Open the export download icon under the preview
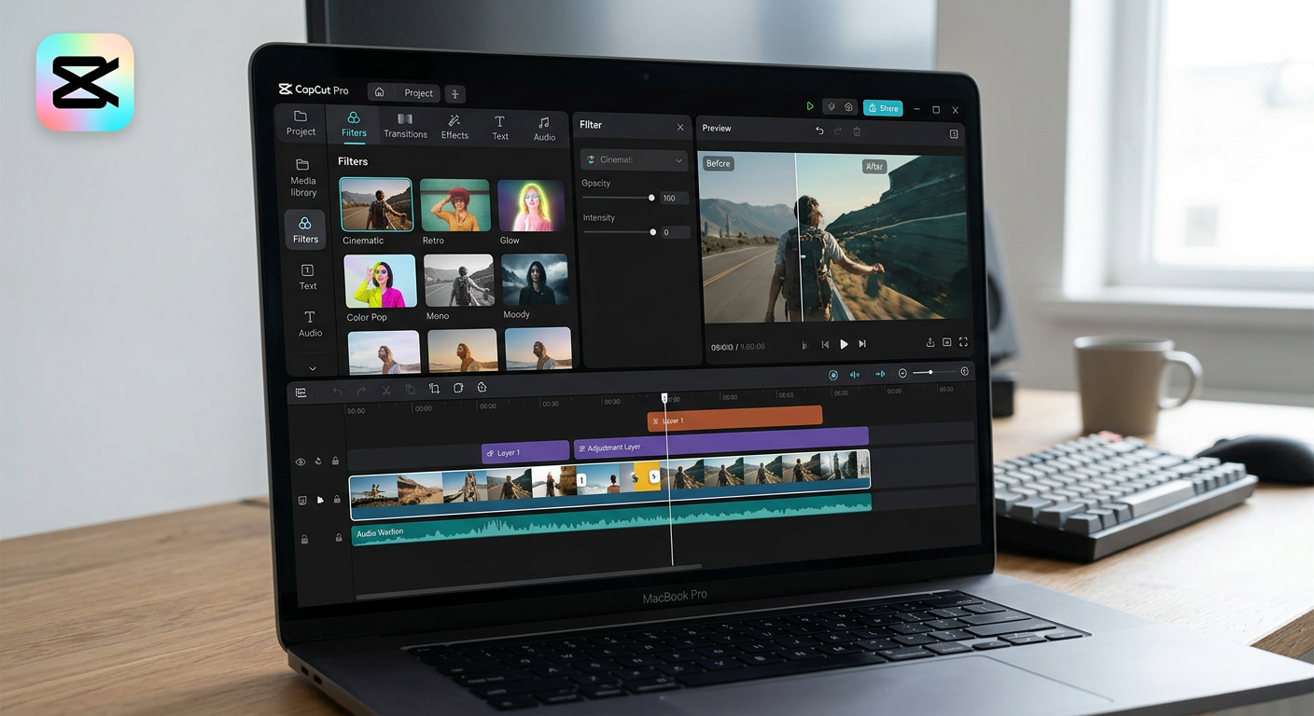The image size is (1314, 716). [930, 343]
